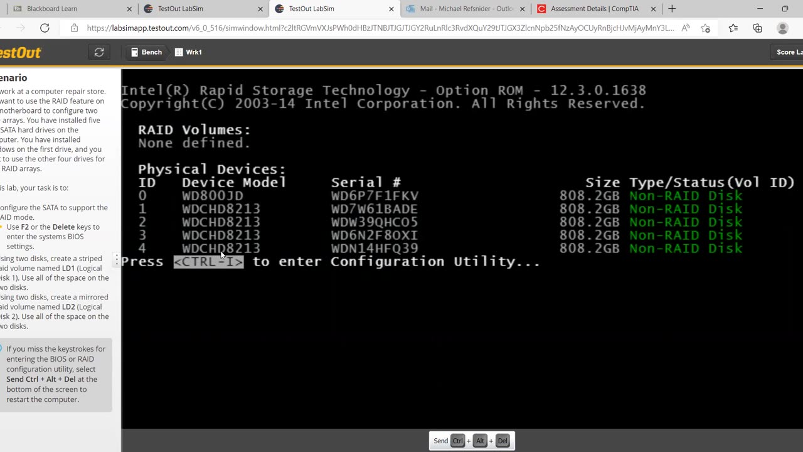This screenshot has width=803, height=452.
Task: Click the Del key button in Send bar
Action: (x=503, y=441)
